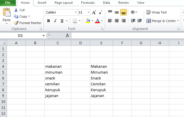184x117 pixels.
Task: Click the Copy button
Action: (21, 16)
